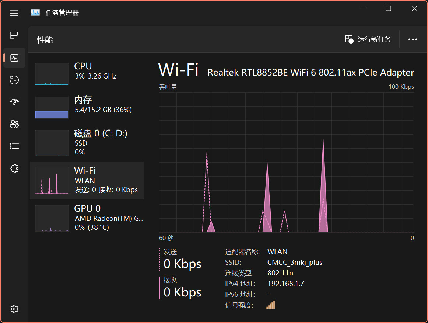This screenshot has width=428, height=323.
Task: Click 运行新任务 button
Action: coord(368,39)
